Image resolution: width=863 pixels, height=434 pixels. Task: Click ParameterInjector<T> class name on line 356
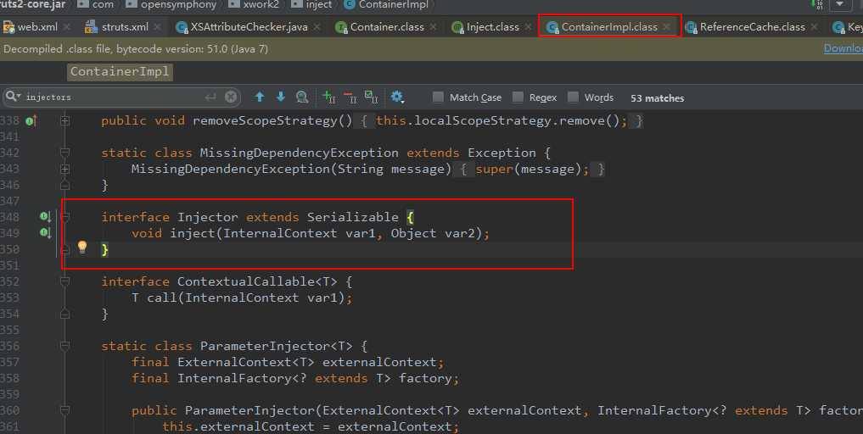[276, 346]
